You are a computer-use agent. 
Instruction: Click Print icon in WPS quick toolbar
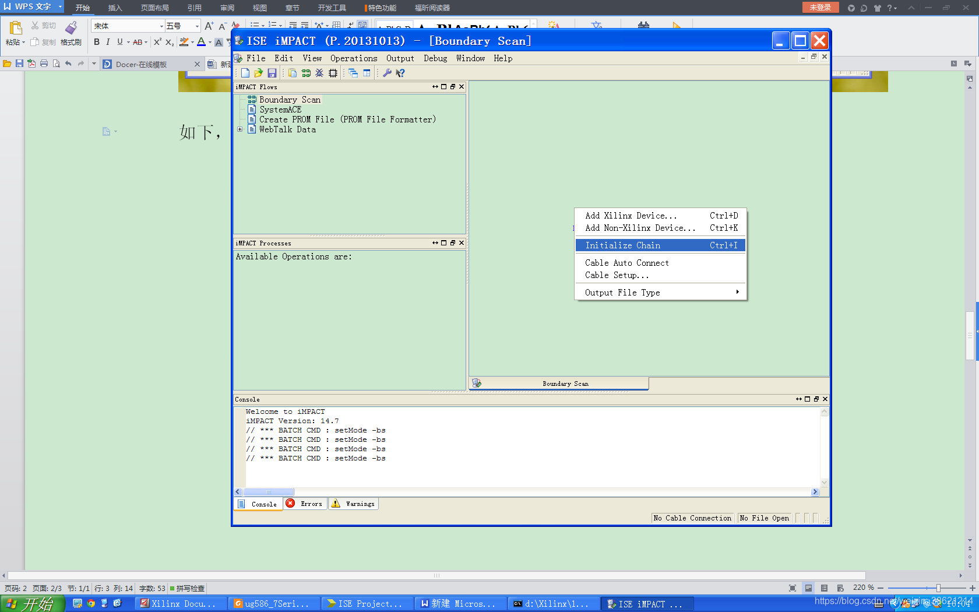44,64
